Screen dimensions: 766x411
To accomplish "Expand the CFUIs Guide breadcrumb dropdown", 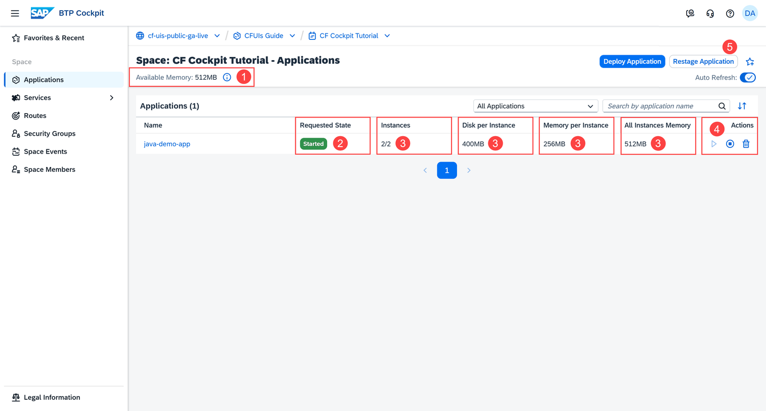I will click(292, 36).
